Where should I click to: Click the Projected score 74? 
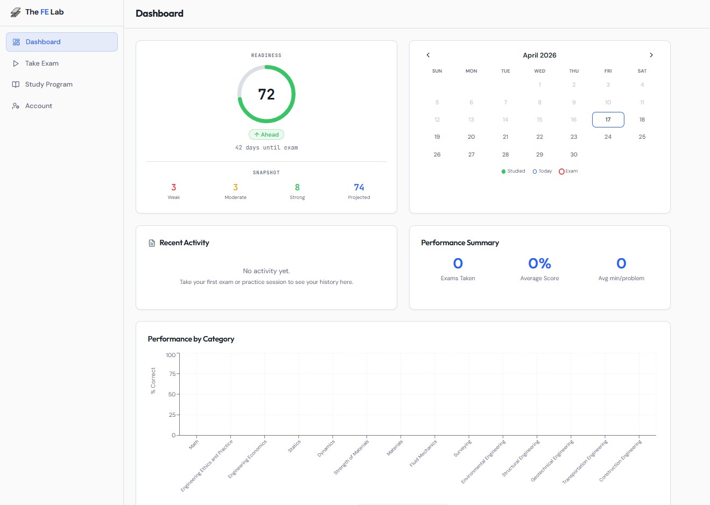pyautogui.click(x=359, y=187)
